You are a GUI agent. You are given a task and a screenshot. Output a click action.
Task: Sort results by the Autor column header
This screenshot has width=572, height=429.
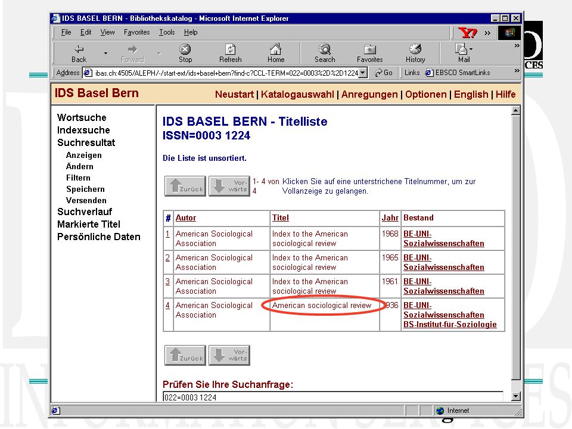point(186,218)
